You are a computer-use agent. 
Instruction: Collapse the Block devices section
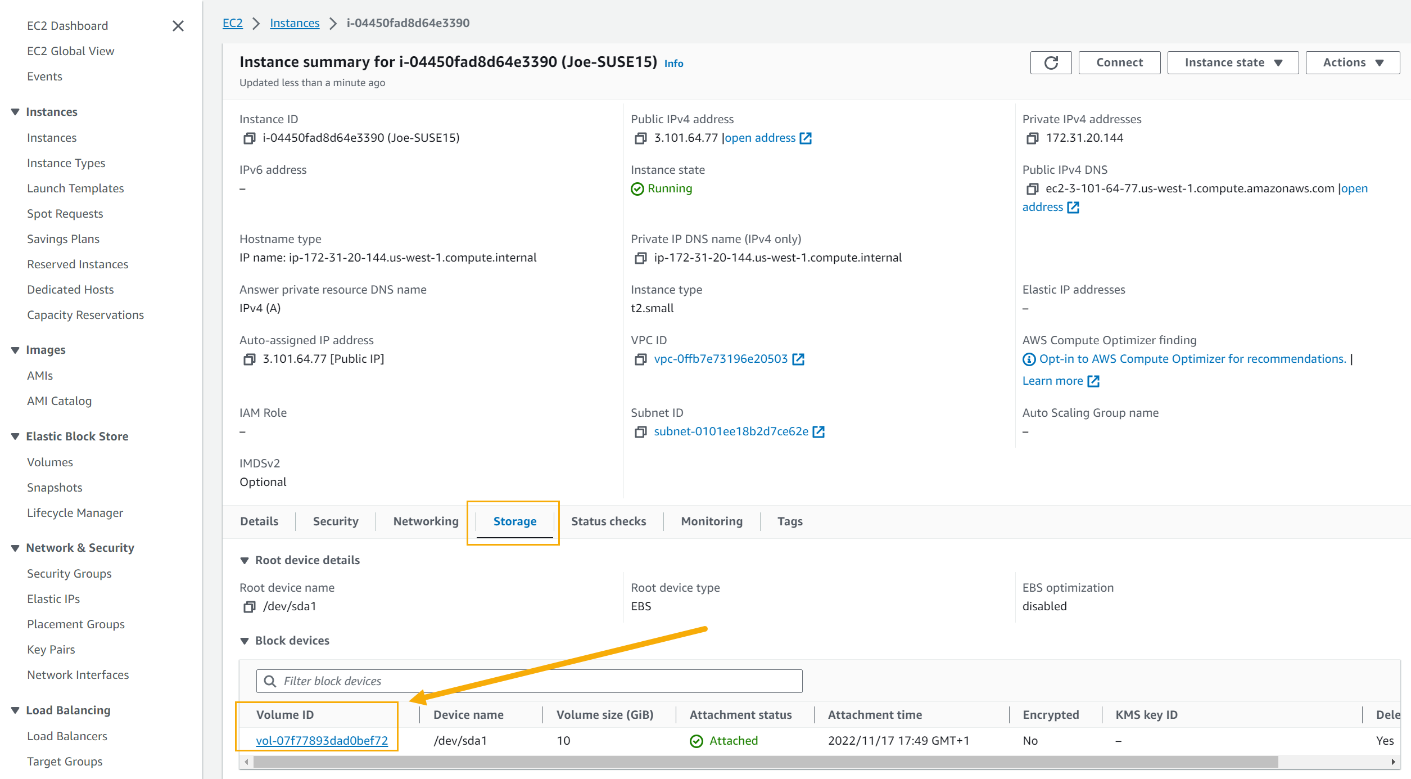244,641
